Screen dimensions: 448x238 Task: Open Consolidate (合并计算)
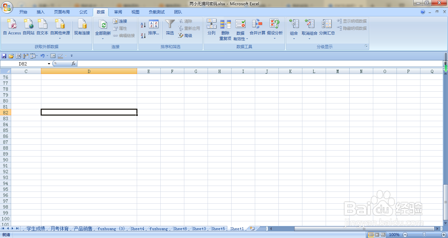(x=257, y=27)
